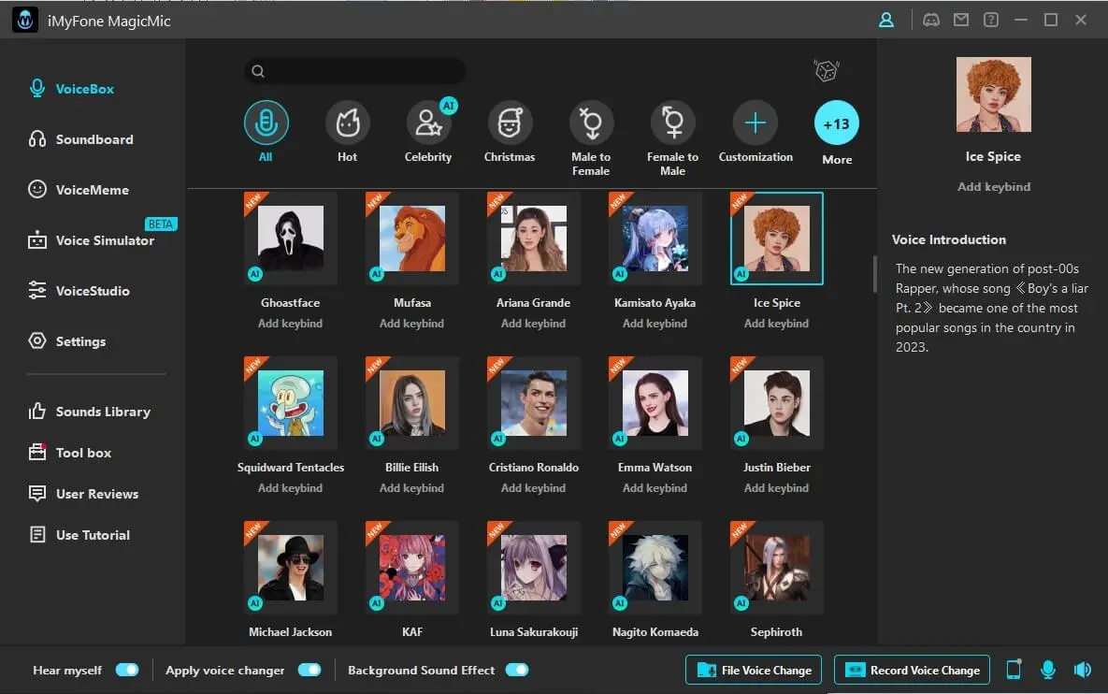Choose the Michael Jackson voice
This screenshot has width=1108, height=694.
point(291,568)
